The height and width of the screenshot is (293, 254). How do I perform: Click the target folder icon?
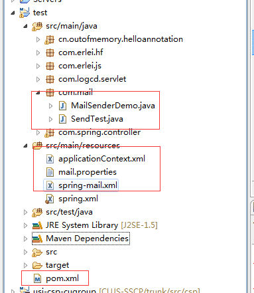click(37, 265)
